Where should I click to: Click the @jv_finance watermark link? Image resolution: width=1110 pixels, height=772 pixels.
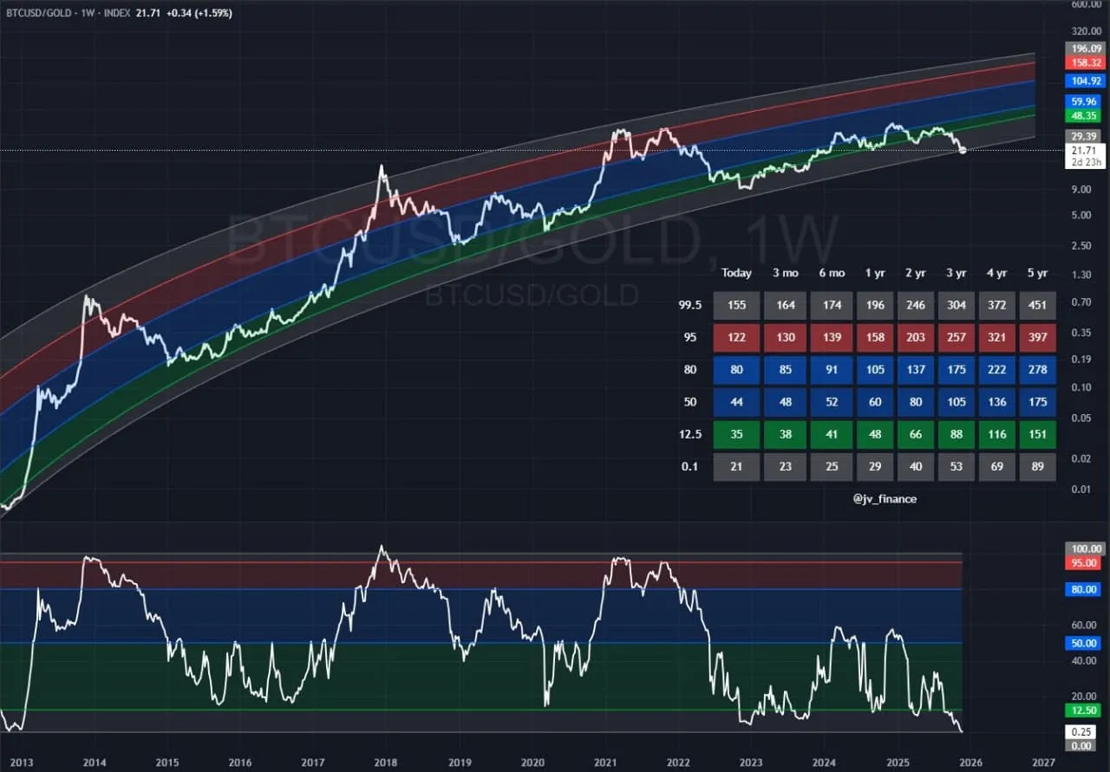click(x=886, y=499)
